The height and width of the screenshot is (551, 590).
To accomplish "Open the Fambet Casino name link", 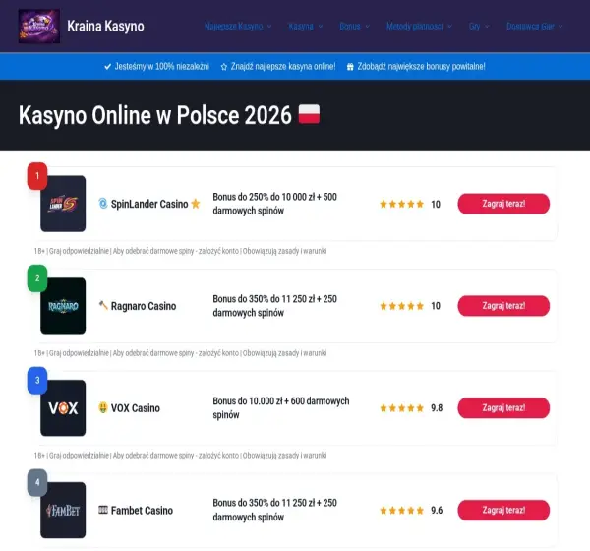I will (x=142, y=511).
